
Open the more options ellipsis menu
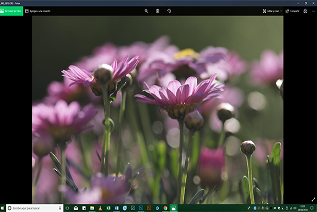point(313,11)
